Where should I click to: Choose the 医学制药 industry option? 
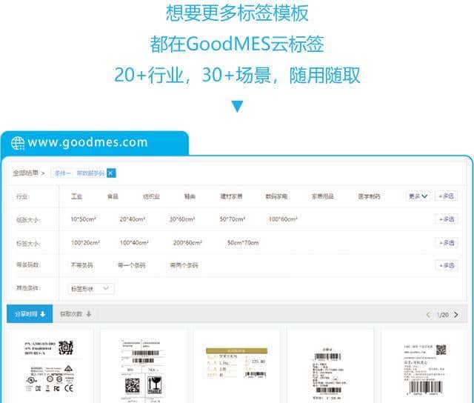(x=369, y=196)
